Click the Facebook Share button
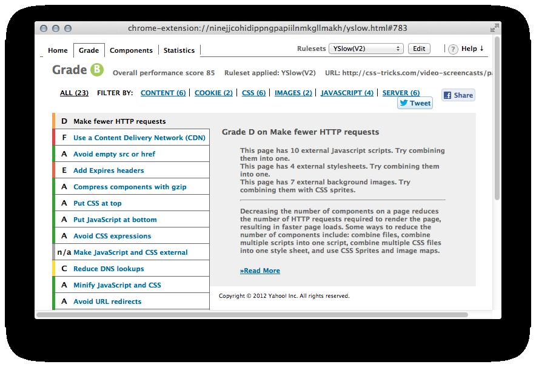This screenshot has width=536, height=367. tap(458, 95)
